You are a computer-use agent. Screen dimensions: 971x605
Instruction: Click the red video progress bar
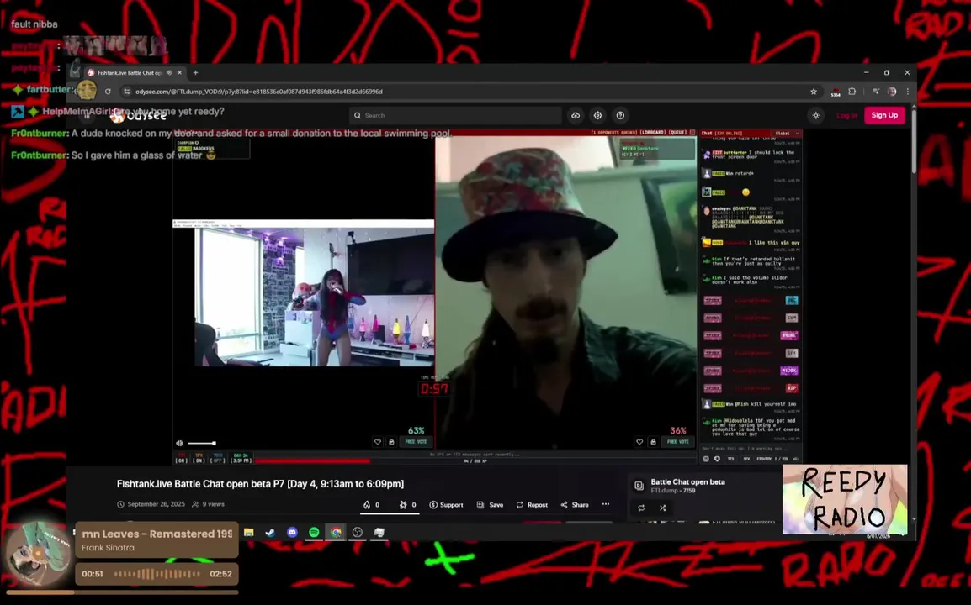tap(311, 460)
